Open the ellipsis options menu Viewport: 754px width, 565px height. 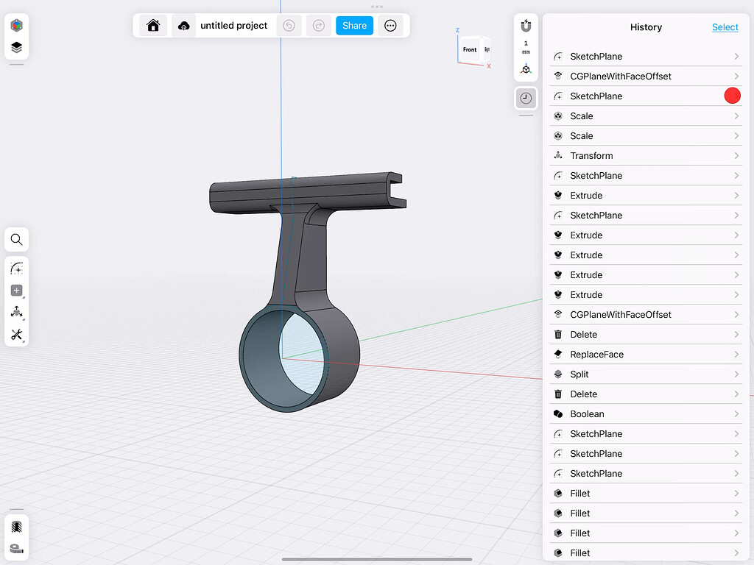click(390, 25)
